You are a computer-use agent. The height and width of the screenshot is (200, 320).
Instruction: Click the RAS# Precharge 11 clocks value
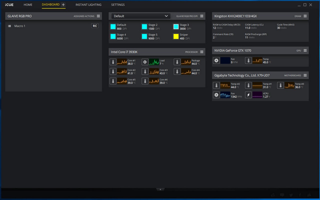pos(250,37)
